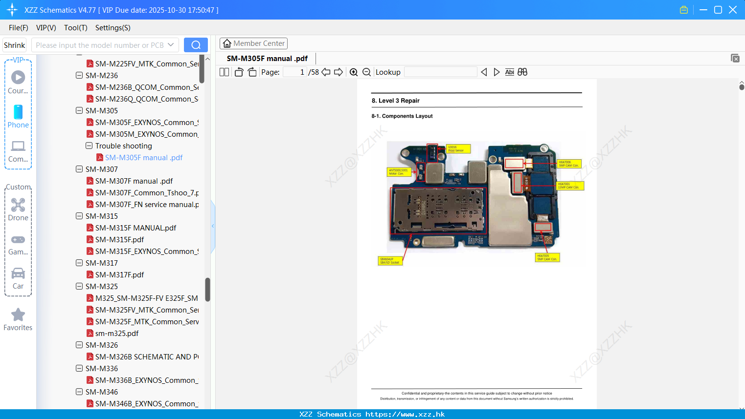The image size is (745, 419).
Task: Toggle two-page view layout icon
Action: [225, 72]
